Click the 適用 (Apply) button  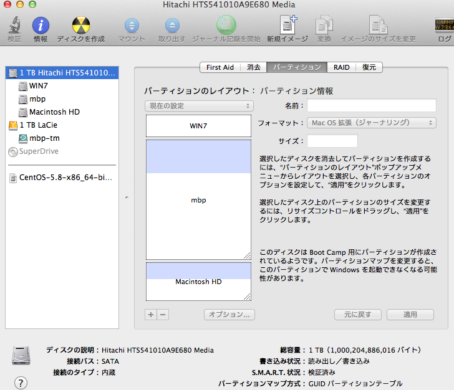pyautogui.click(x=410, y=315)
